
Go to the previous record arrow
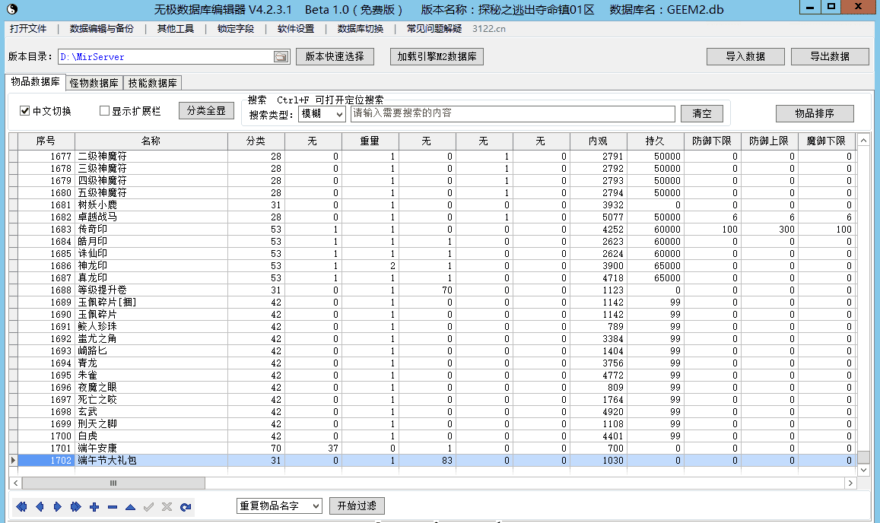40,507
